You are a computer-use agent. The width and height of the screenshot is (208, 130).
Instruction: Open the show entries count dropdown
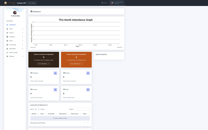pyautogui.click(x=37, y=109)
